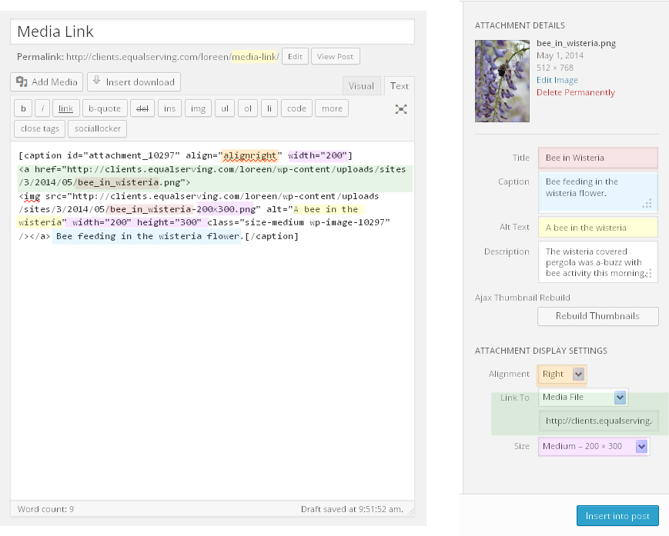Click into the Alt Text field
The image size is (669, 536).
tap(597, 228)
